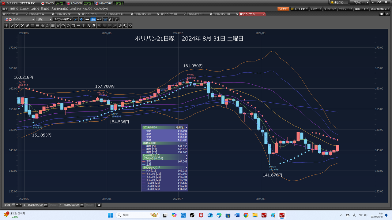The width and height of the screenshot is (392, 220).
Task: Select the crosshair cursor drawing tool
Action: [x=7, y=26]
